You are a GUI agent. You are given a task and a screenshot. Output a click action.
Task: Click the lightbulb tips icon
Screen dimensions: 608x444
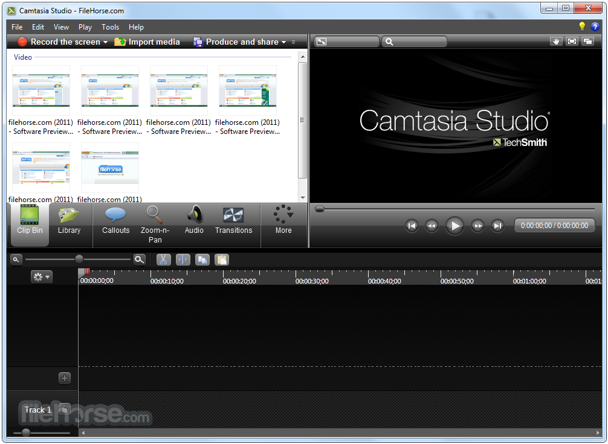click(x=582, y=26)
